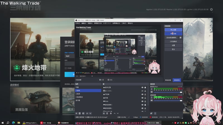Add a new scene with plus icon
This screenshot has height=125, width=223.
pos(76,113)
